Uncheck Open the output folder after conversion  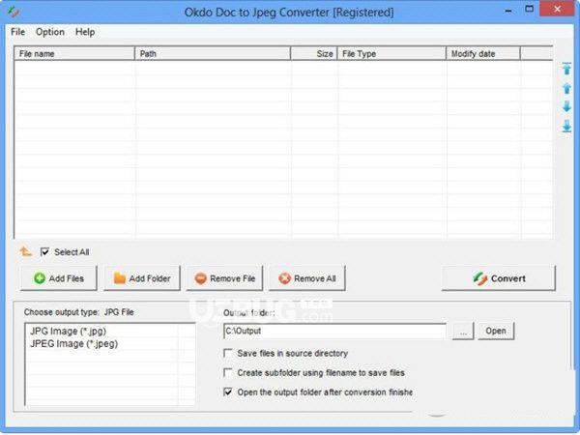(228, 391)
